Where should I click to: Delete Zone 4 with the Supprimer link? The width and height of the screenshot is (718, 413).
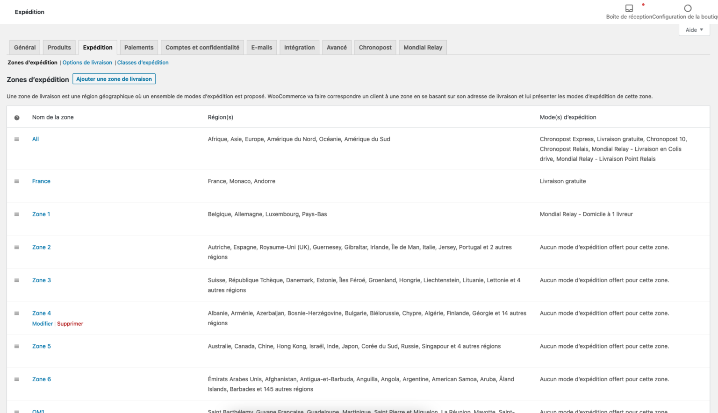(70, 324)
